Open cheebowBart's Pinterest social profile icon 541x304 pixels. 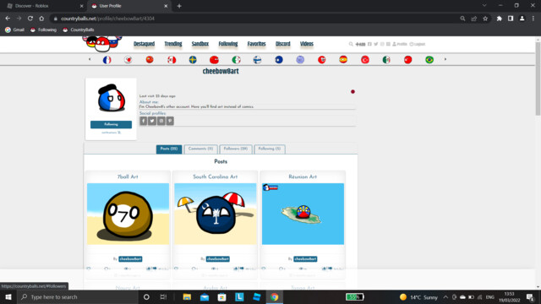click(x=170, y=121)
